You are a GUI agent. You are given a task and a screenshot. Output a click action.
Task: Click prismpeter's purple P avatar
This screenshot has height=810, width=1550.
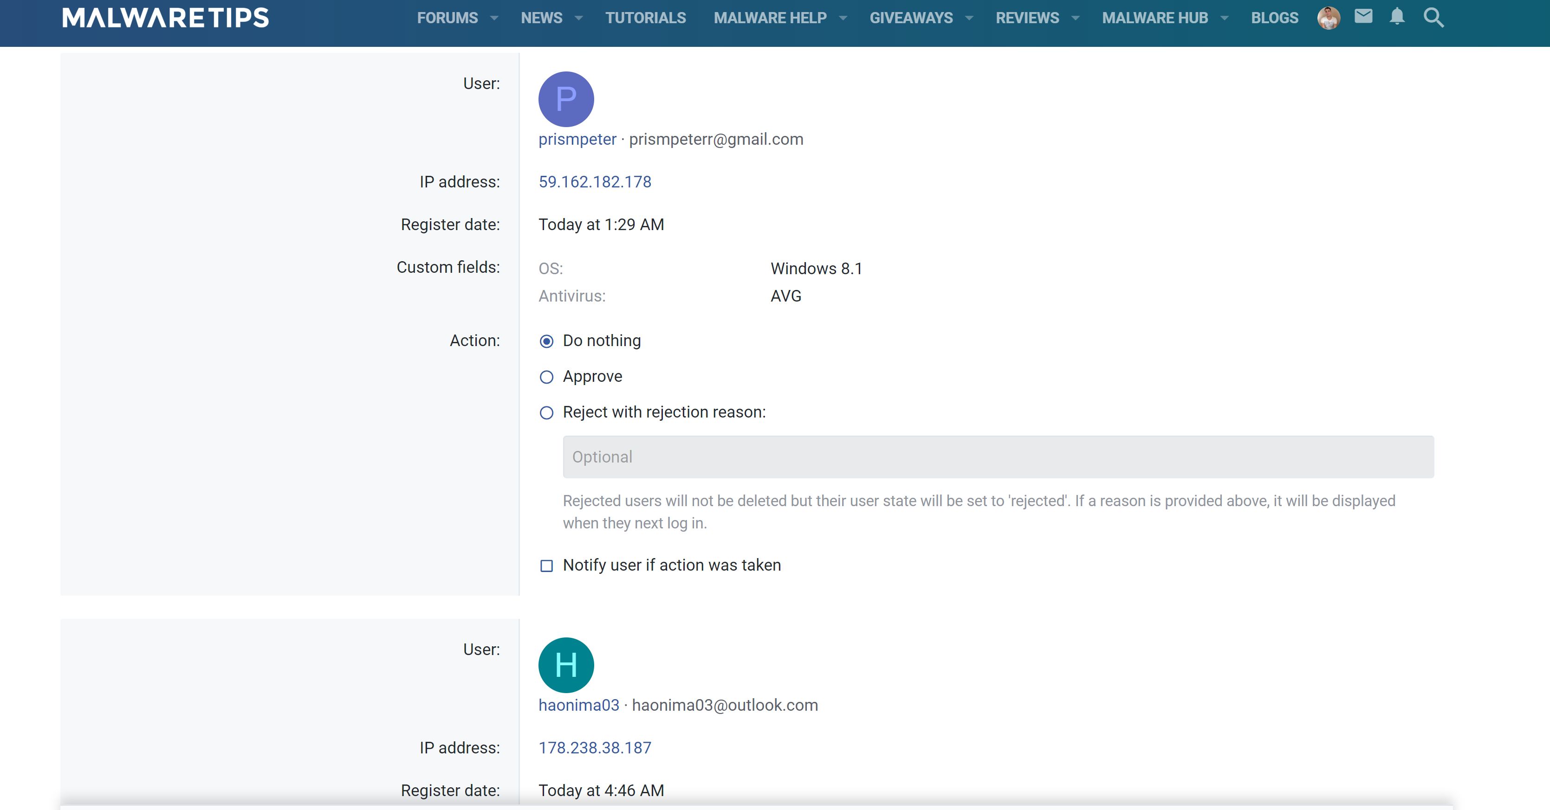coord(565,99)
